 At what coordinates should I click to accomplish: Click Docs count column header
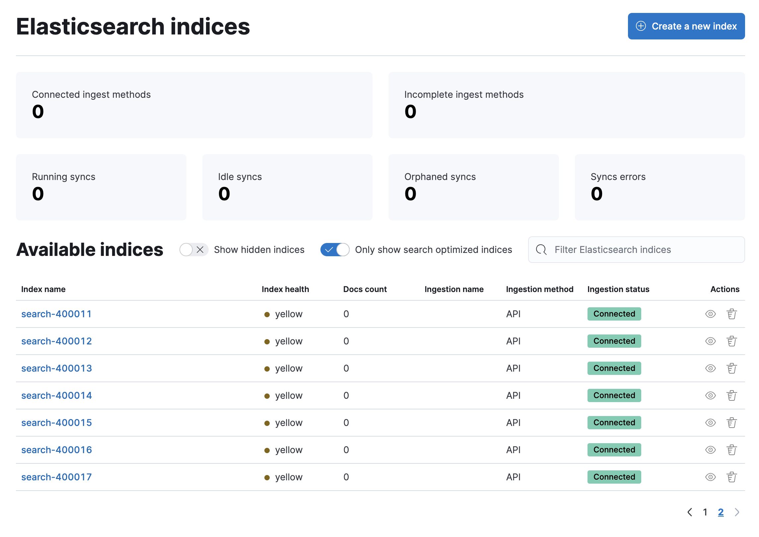pos(365,289)
